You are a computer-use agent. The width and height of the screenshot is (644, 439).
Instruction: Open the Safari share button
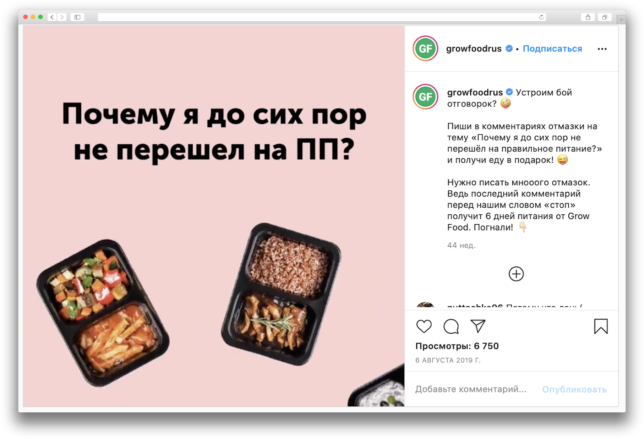(588, 17)
